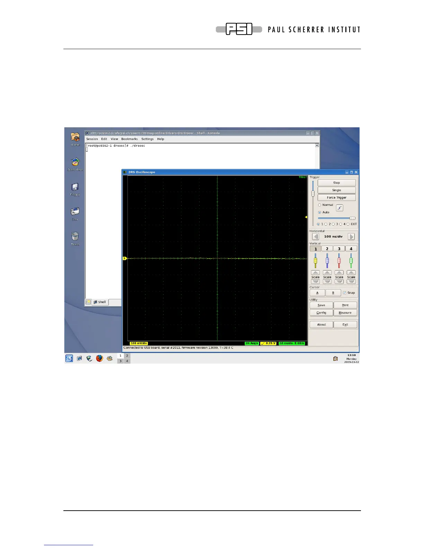Open the KDE K menu in taskbar
424x548 pixels.
pyautogui.click(x=69, y=358)
